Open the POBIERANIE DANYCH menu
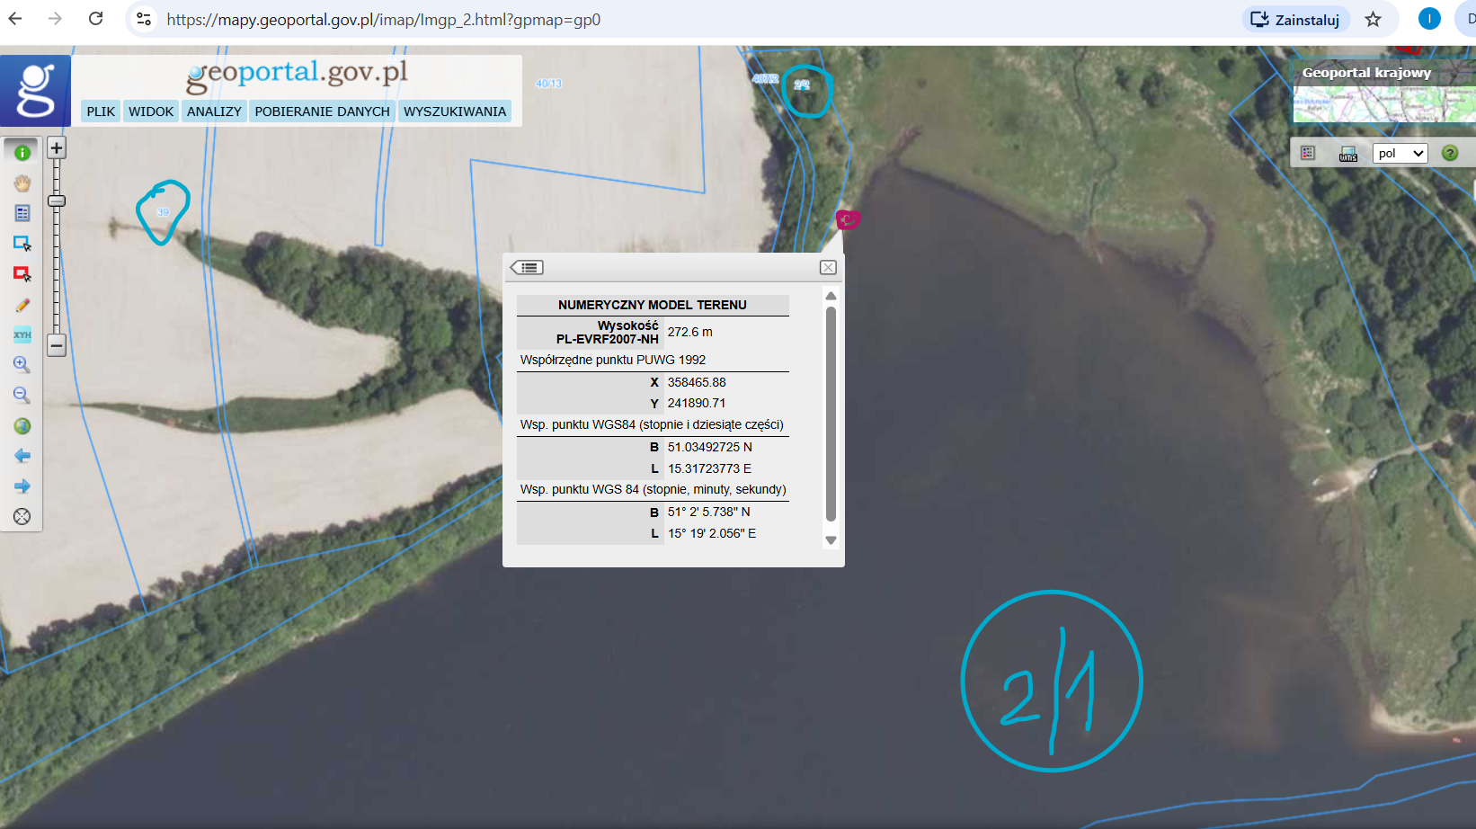This screenshot has height=829, width=1476. point(322,111)
